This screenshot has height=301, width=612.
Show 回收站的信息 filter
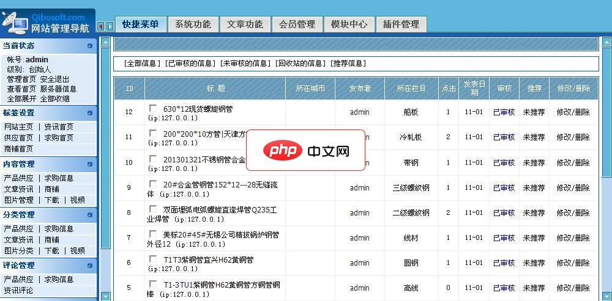coord(300,63)
